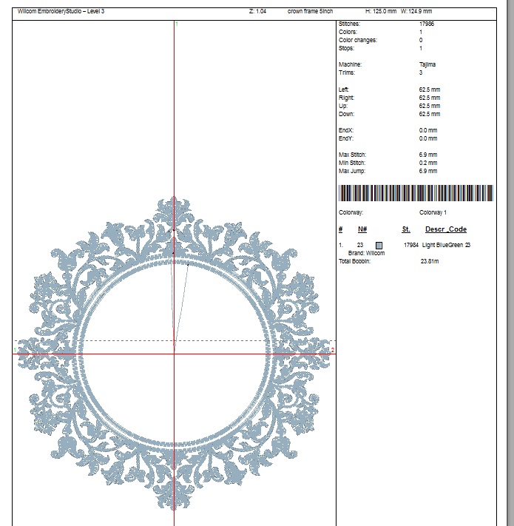Click the Wilcom EmbroideryStudio – Level 3 title
Screen dimensions: 514x526
(61, 12)
